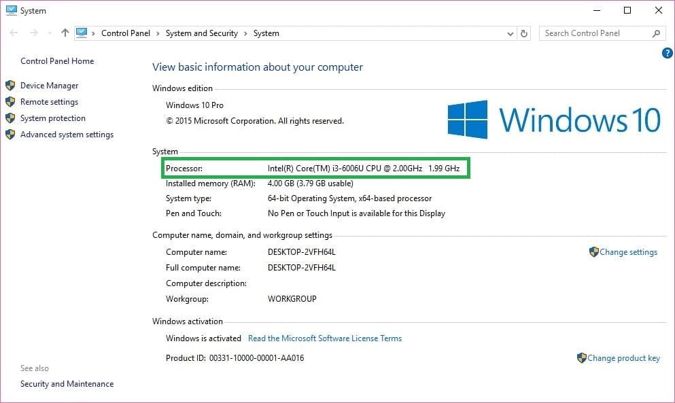Screen dimensions: 675x403
Task: Expand chevron before Control Panel breadcrumb
Action: (x=93, y=33)
